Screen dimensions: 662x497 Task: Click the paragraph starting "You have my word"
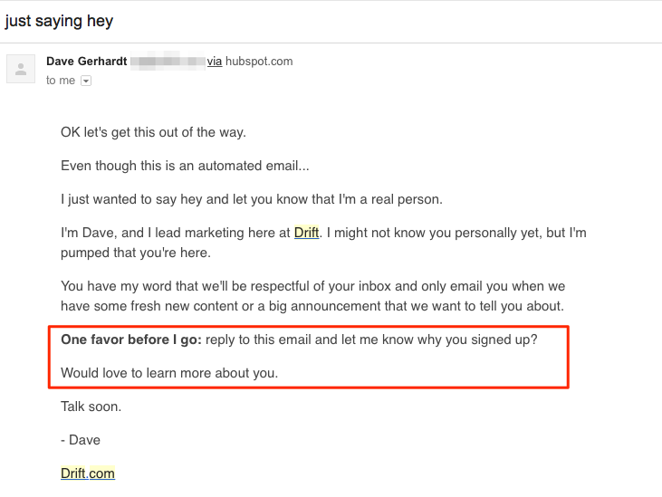pos(312,296)
